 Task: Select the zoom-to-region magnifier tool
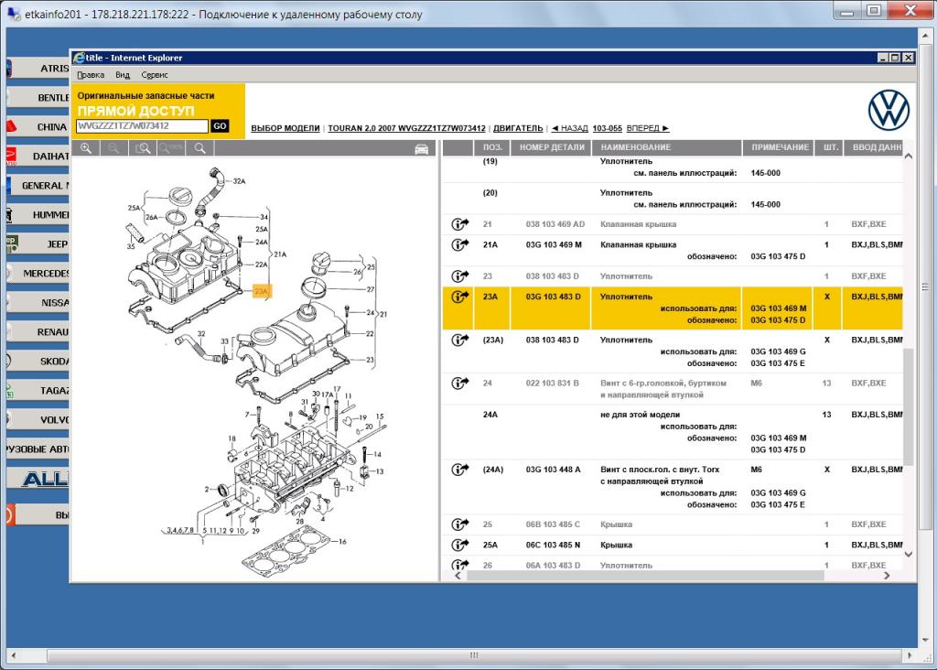coord(142,148)
